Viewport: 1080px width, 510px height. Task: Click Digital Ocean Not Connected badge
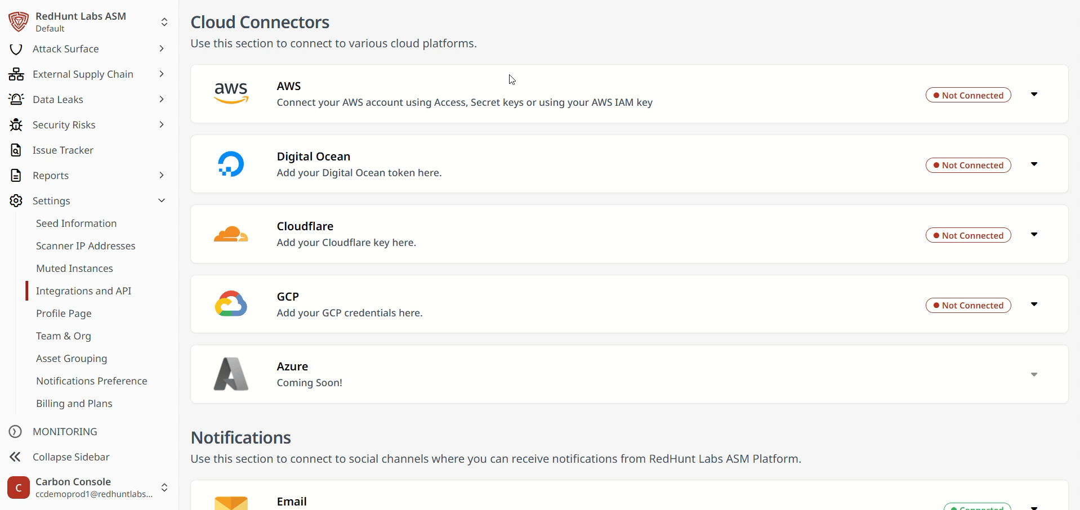pyautogui.click(x=969, y=165)
